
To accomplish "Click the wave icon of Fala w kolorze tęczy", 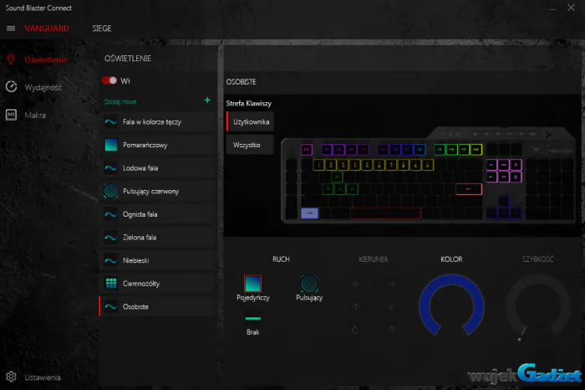I will 111,122.
